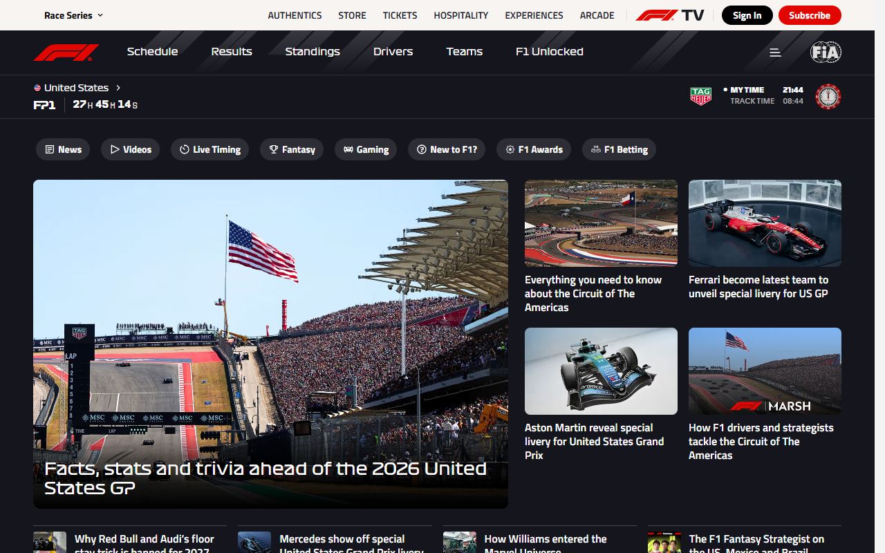Click the red Subscribe button
The width and height of the screenshot is (885, 553).
point(810,15)
